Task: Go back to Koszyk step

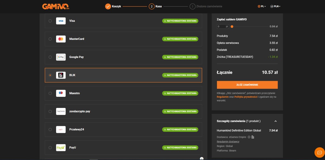Action: pyautogui.click(x=116, y=6)
